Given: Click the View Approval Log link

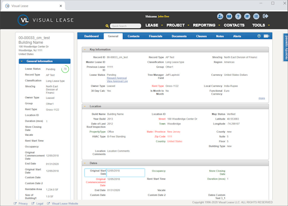Looking at the screenshot, I should [x=117, y=81].
